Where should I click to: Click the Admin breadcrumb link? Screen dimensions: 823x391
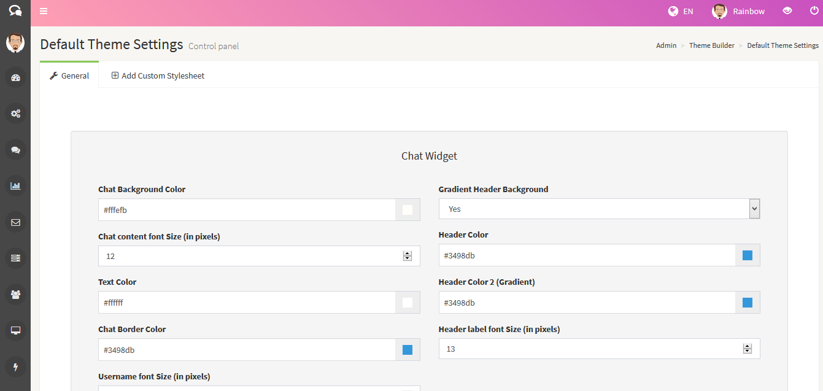click(x=666, y=45)
